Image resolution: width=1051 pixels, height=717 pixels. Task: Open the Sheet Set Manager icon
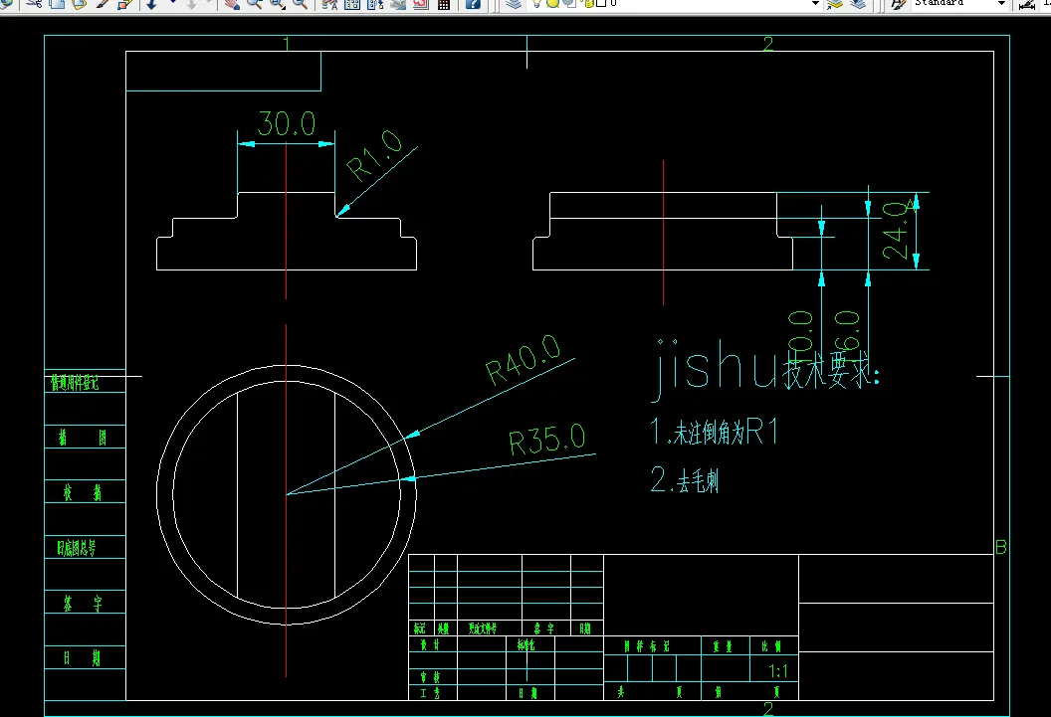[x=398, y=3]
